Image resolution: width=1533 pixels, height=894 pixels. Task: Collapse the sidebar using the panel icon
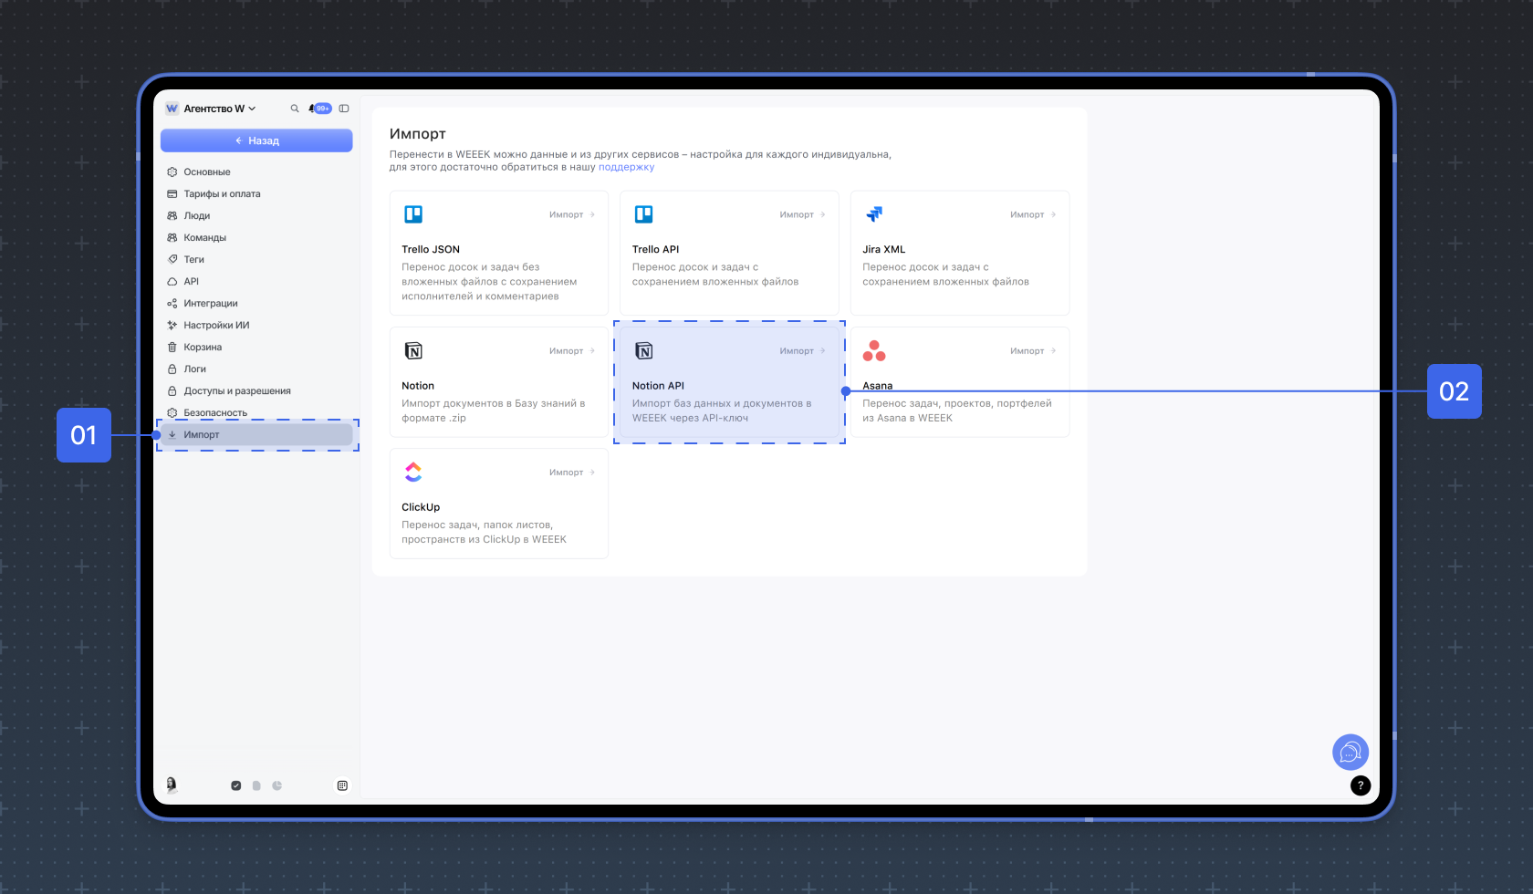[x=344, y=109]
